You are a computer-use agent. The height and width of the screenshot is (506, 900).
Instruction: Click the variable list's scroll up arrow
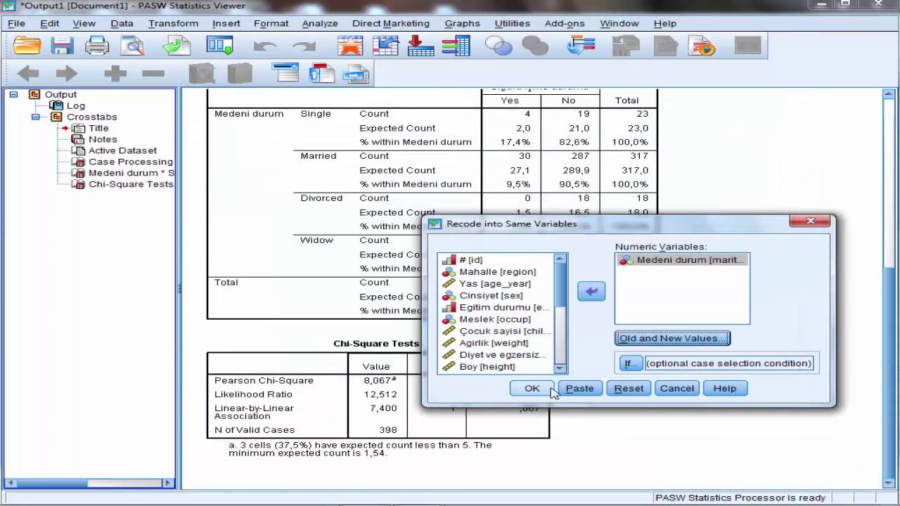tap(560, 259)
